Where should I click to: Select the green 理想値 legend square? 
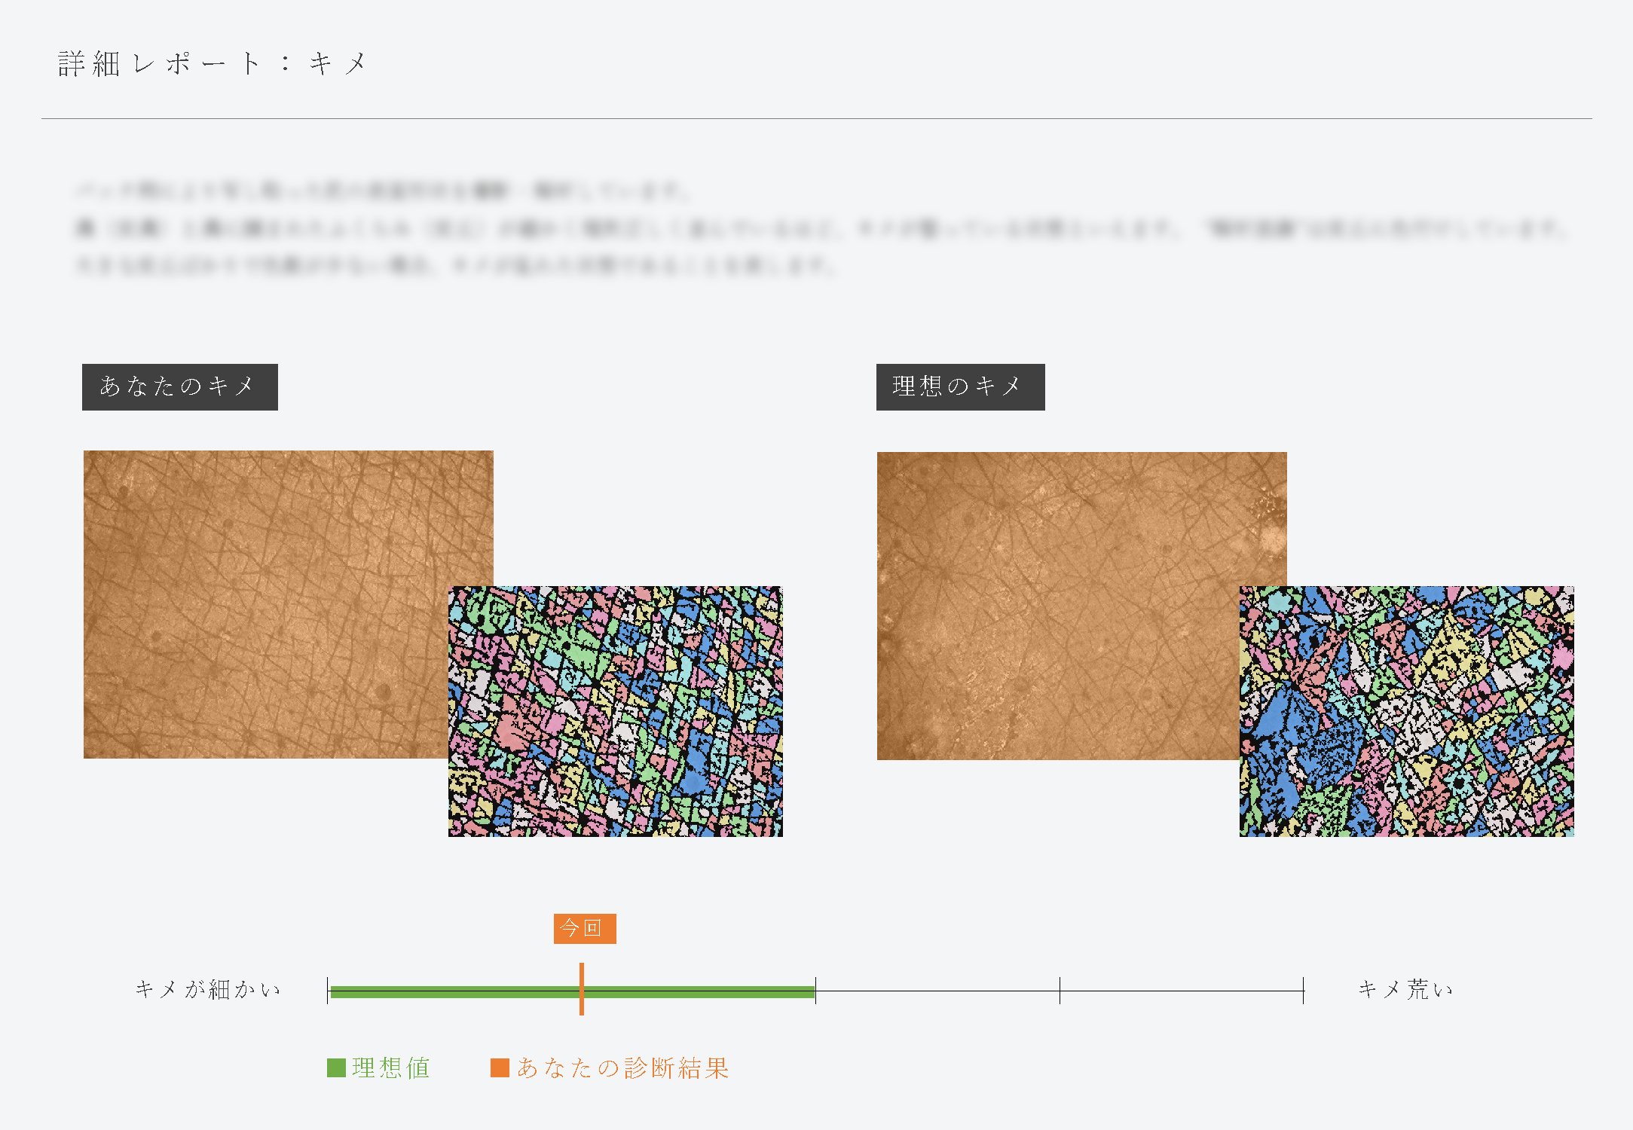pos(336,1067)
